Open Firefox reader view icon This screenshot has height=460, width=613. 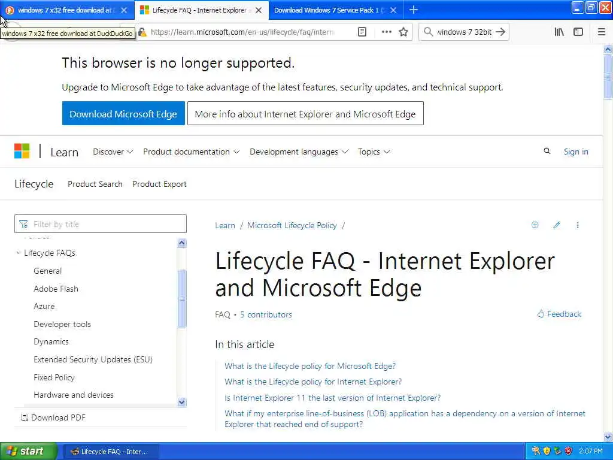pyautogui.click(x=362, y=32)
